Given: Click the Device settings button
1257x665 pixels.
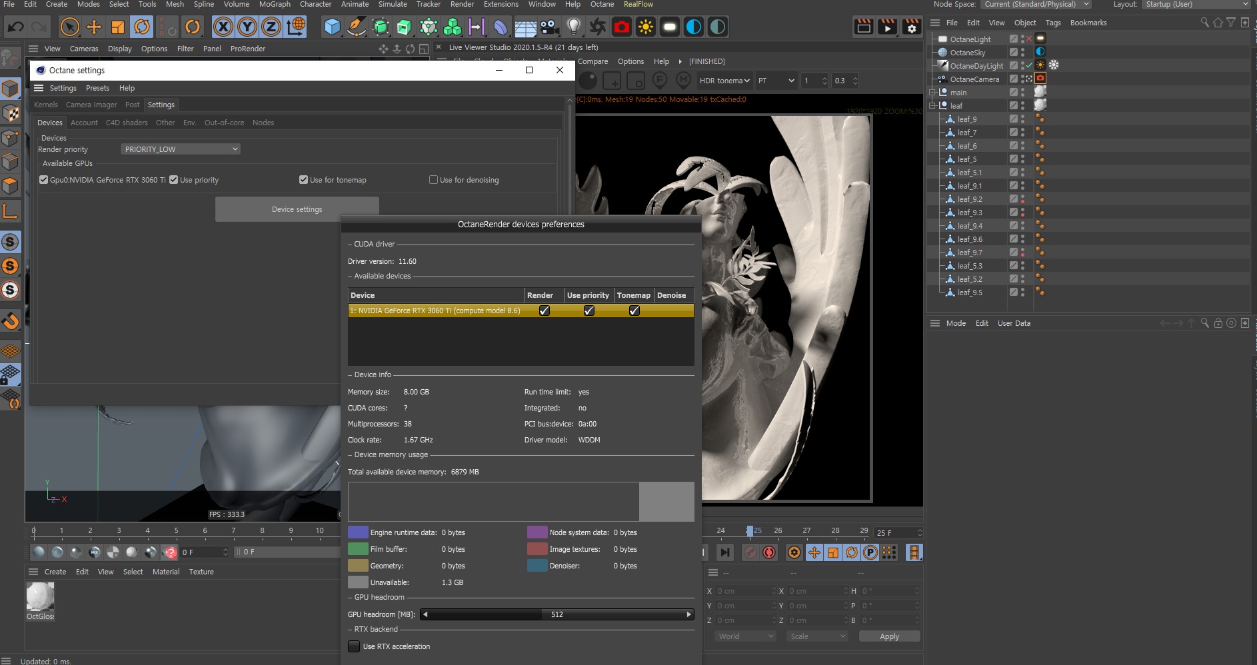Looking at the screenshot, I should coord(297,209).
